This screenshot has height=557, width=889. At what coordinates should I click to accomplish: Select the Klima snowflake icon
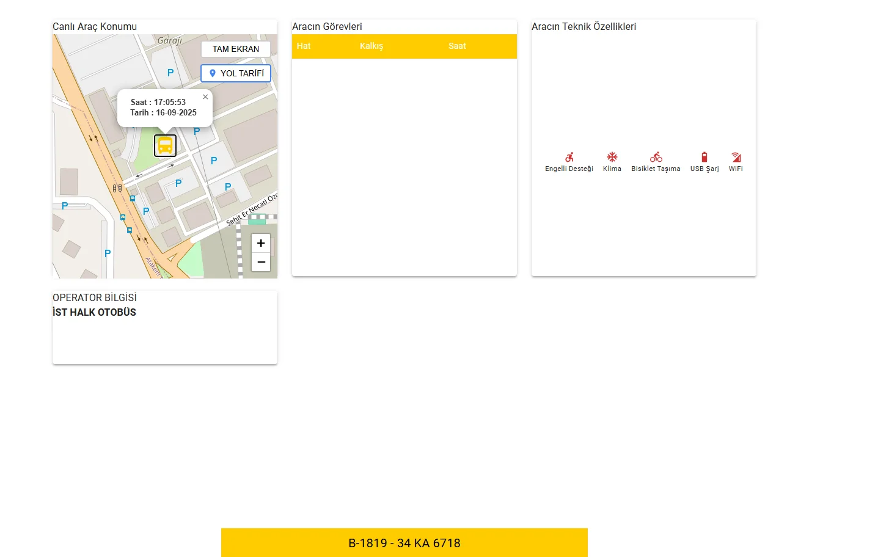(x=612, y=157)
